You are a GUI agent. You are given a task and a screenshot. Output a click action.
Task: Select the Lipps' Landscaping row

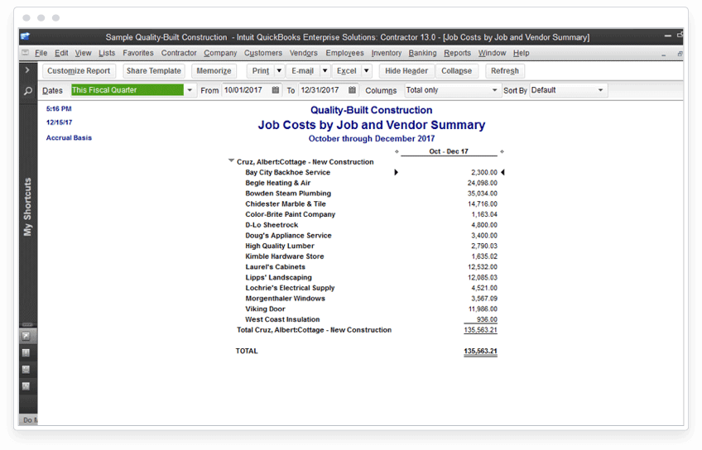click(x=371, y=277)
